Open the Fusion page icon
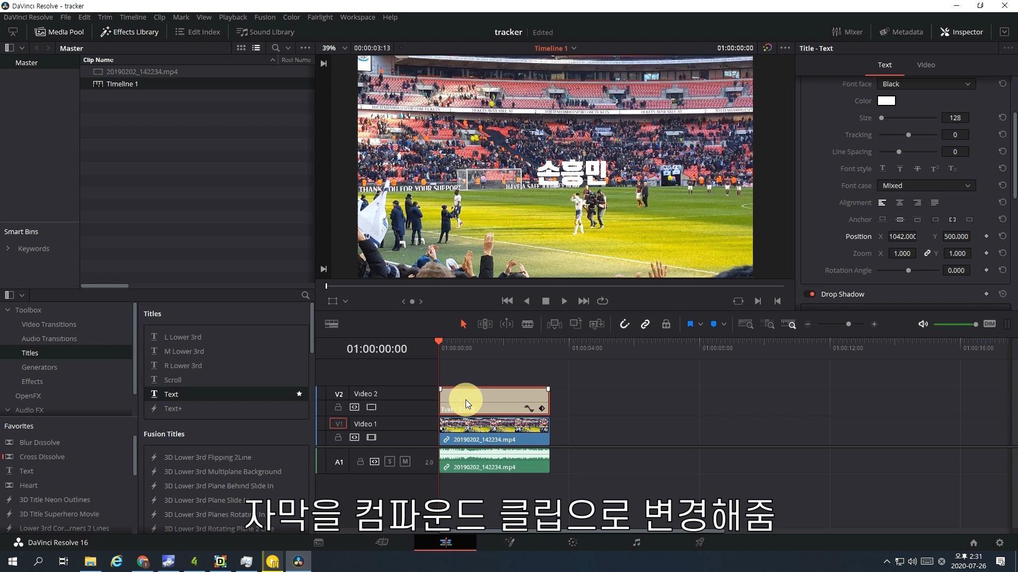The height and width of the screenshot is (572, 1018). point(510,542)
